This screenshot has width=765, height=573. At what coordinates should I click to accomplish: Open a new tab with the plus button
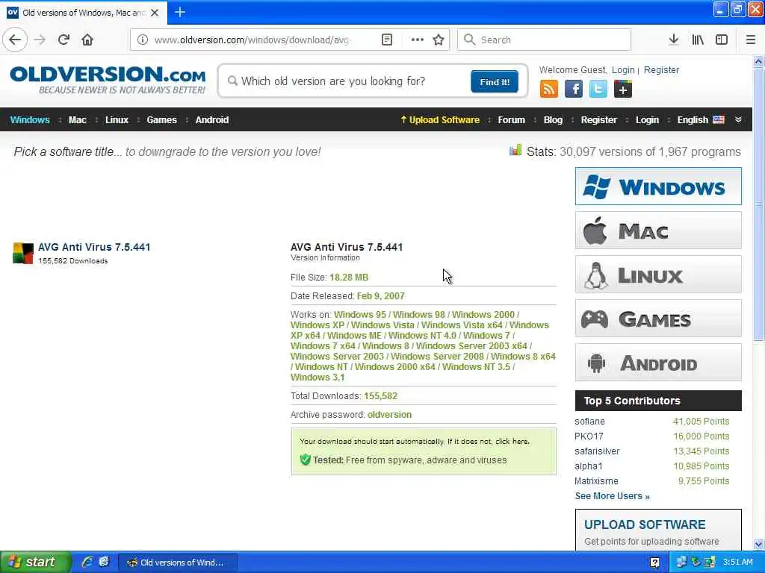point(180,12)
